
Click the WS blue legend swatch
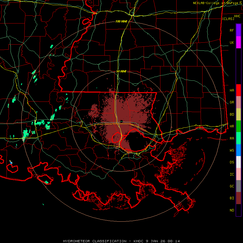238,150
